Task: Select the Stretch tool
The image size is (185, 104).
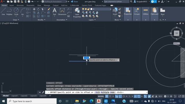Action: tap(34, 16)
